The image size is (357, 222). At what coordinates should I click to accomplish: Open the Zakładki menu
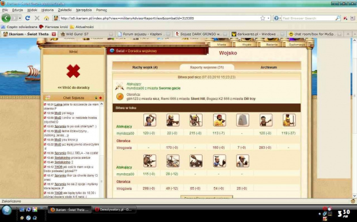pos(64,10)
